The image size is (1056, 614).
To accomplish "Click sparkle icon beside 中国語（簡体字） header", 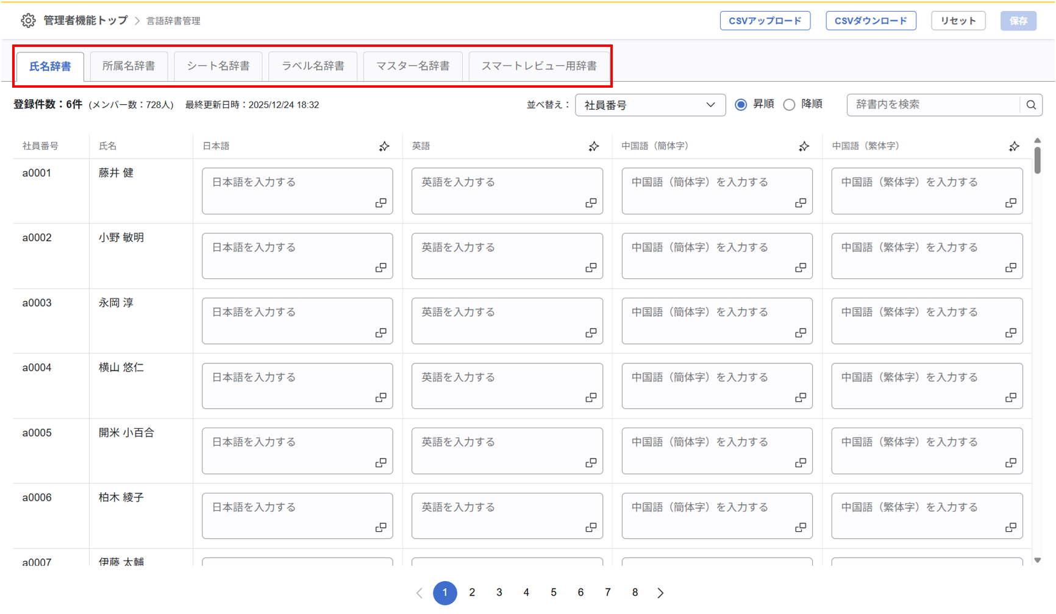I will coord(804,146).
